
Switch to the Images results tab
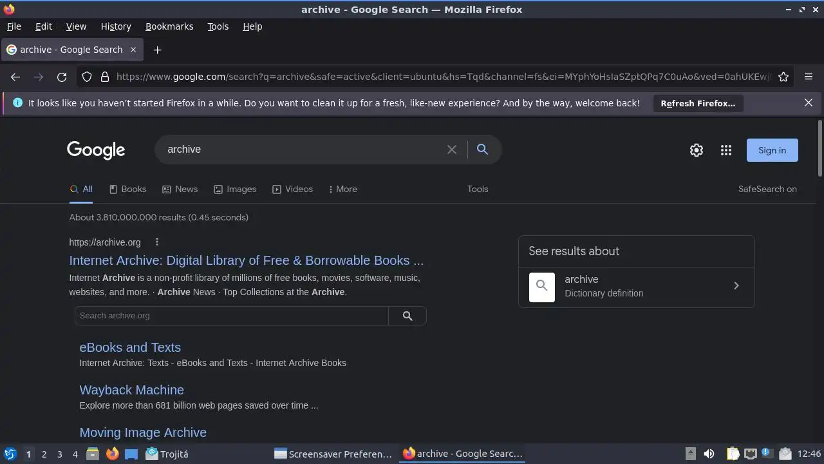point(235,189)
